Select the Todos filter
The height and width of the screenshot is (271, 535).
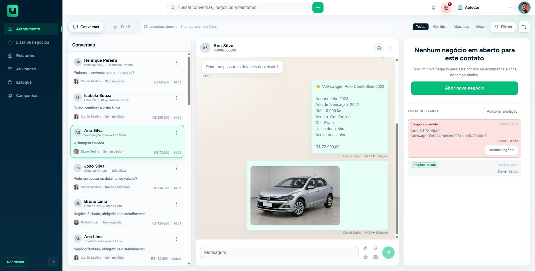tap(420, 27)
